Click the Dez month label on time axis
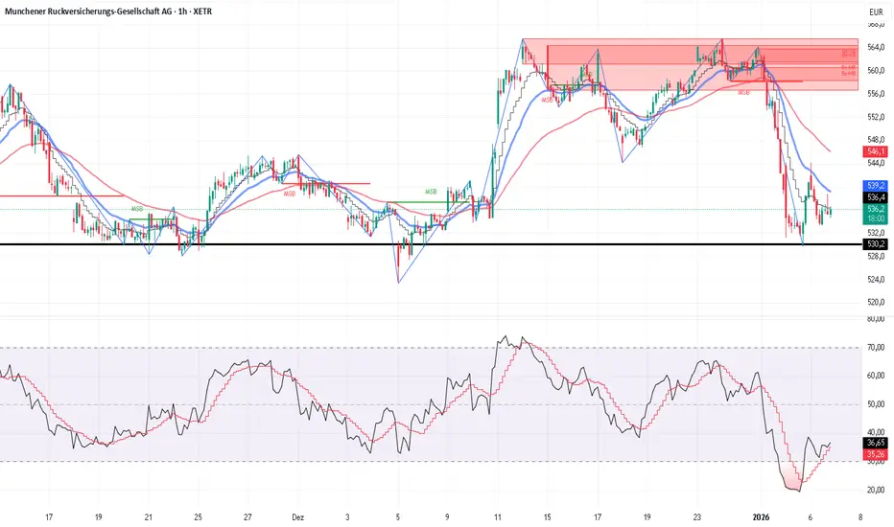 (297, 517)
